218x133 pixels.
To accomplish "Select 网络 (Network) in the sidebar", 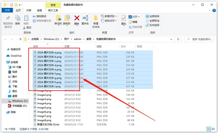I will [x=11, y=112].
